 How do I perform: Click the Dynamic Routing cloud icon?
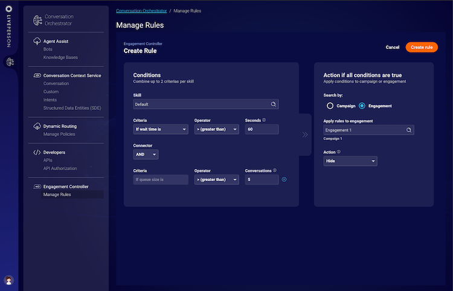pyautogui.click(x=37, y=126)
